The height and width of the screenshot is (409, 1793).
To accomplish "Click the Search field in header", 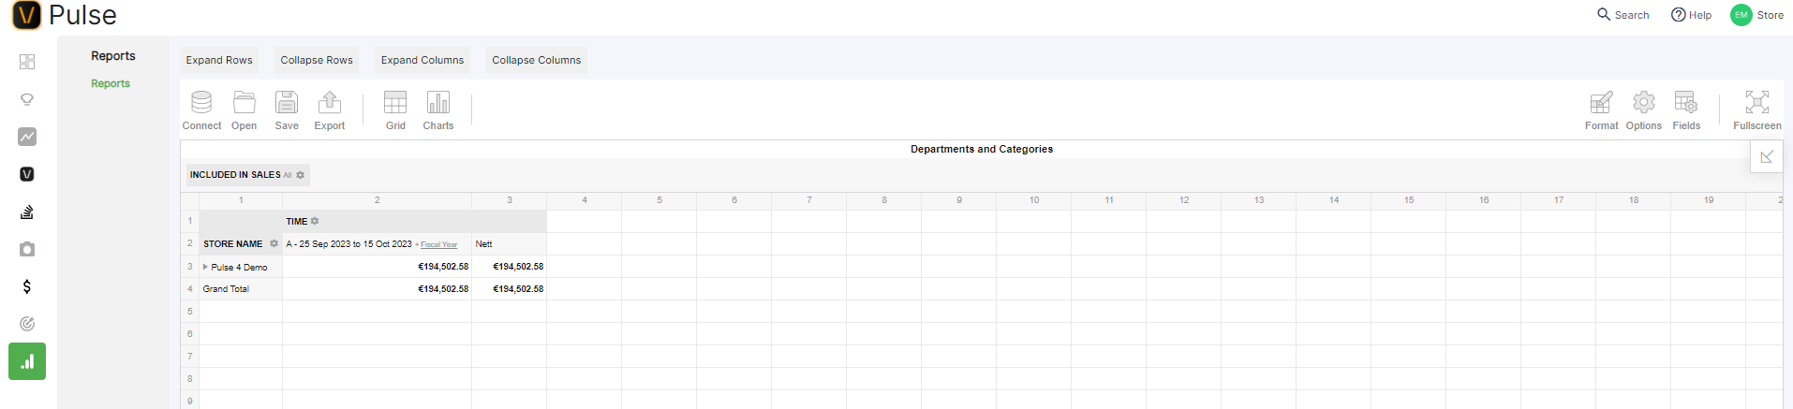I will tap(1623, 15).
